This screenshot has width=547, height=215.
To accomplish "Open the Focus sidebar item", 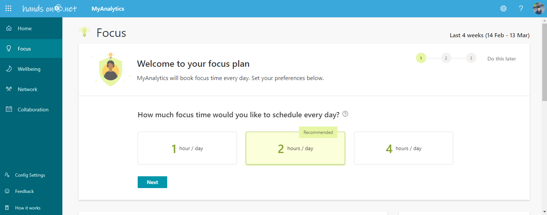I will click(24, 49).
